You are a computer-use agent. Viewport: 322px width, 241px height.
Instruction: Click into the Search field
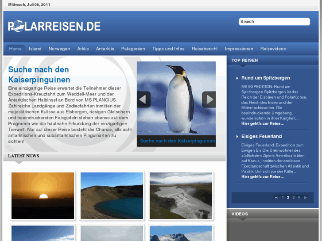(x=274, y=22)
